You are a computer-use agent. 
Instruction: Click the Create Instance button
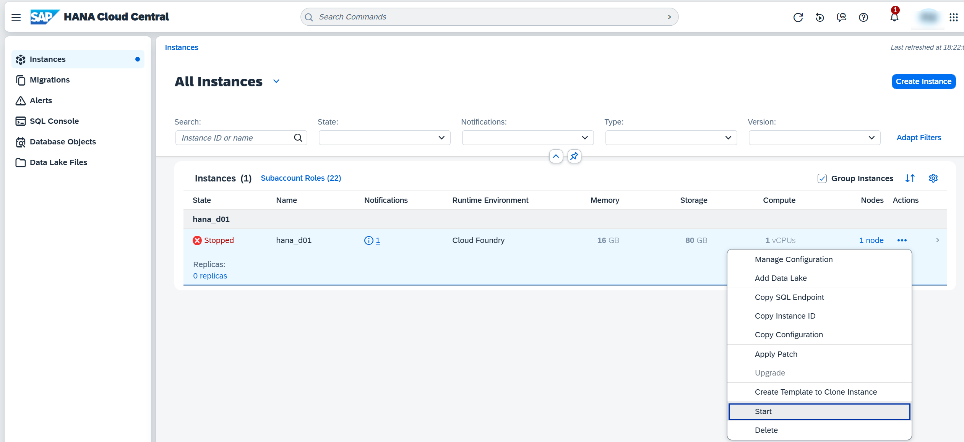pos(923,81)
